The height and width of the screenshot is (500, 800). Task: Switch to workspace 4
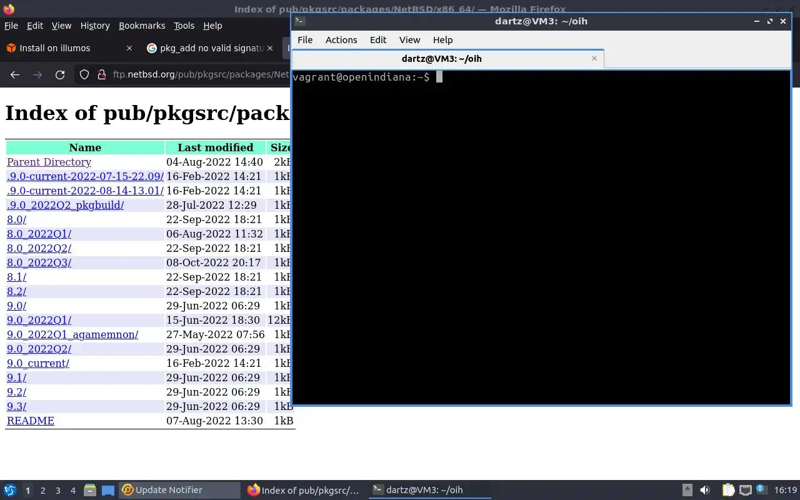pyautogui.click(x=72, y=491)
